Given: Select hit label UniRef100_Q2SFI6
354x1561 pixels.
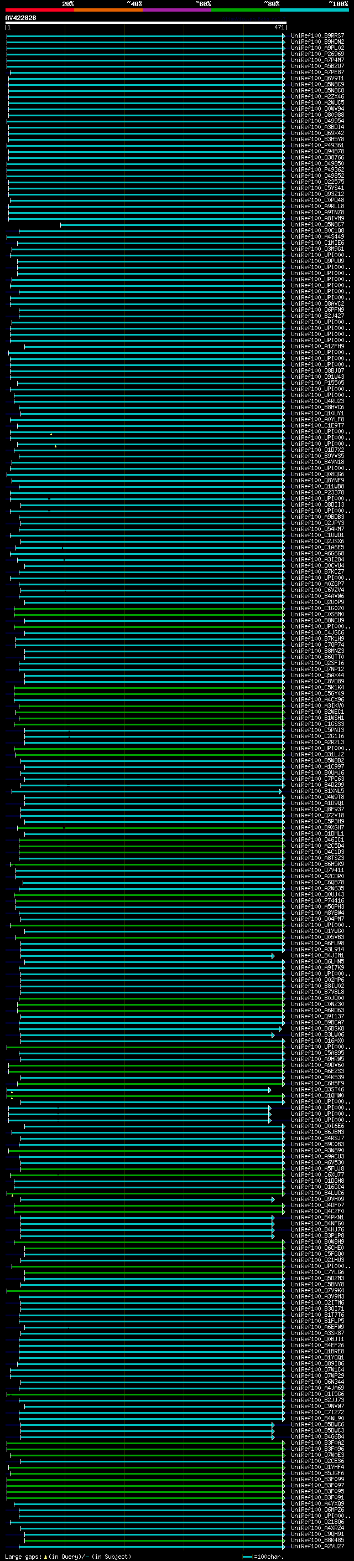Looking at the screenshot, I should tap(317, 663).
